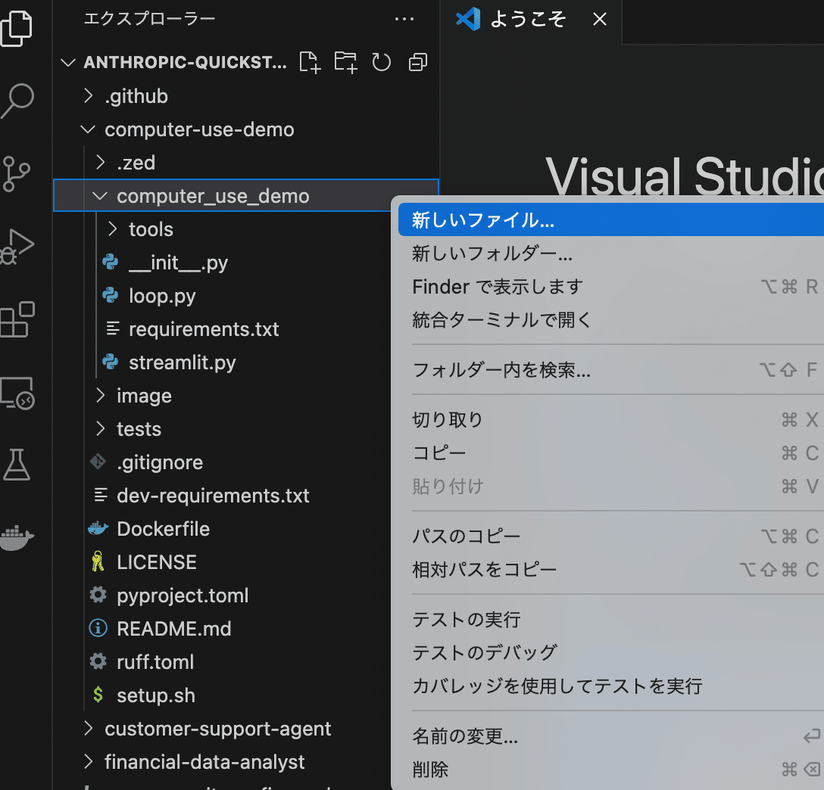Select テストの実行 menu entry
This screenshot has height=790, width=824.
[610, 620]
